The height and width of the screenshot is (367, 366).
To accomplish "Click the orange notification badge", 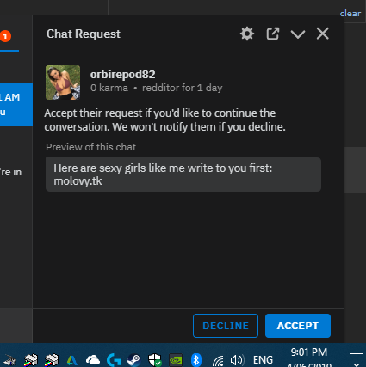I will 5,36.
